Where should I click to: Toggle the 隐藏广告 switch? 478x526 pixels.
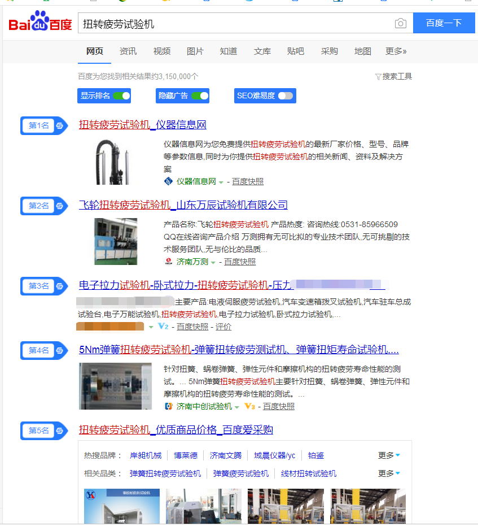click(x=200, y=96)
